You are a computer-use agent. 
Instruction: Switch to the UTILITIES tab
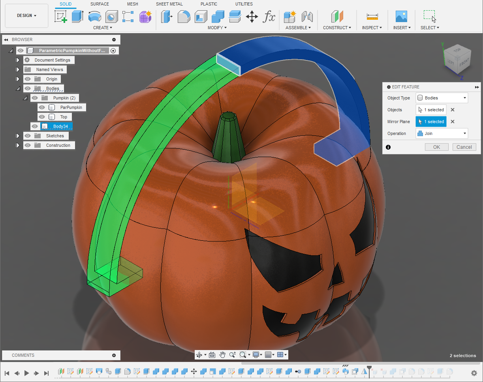pos(244,4)
